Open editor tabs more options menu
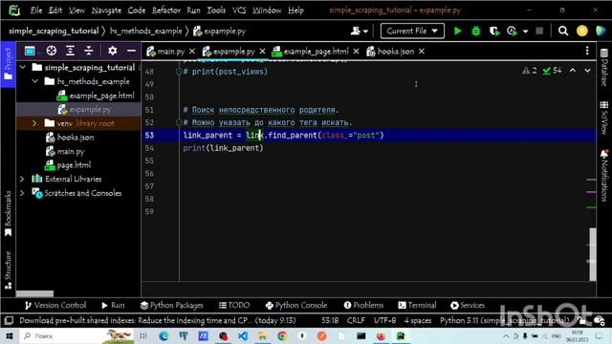 587,51
